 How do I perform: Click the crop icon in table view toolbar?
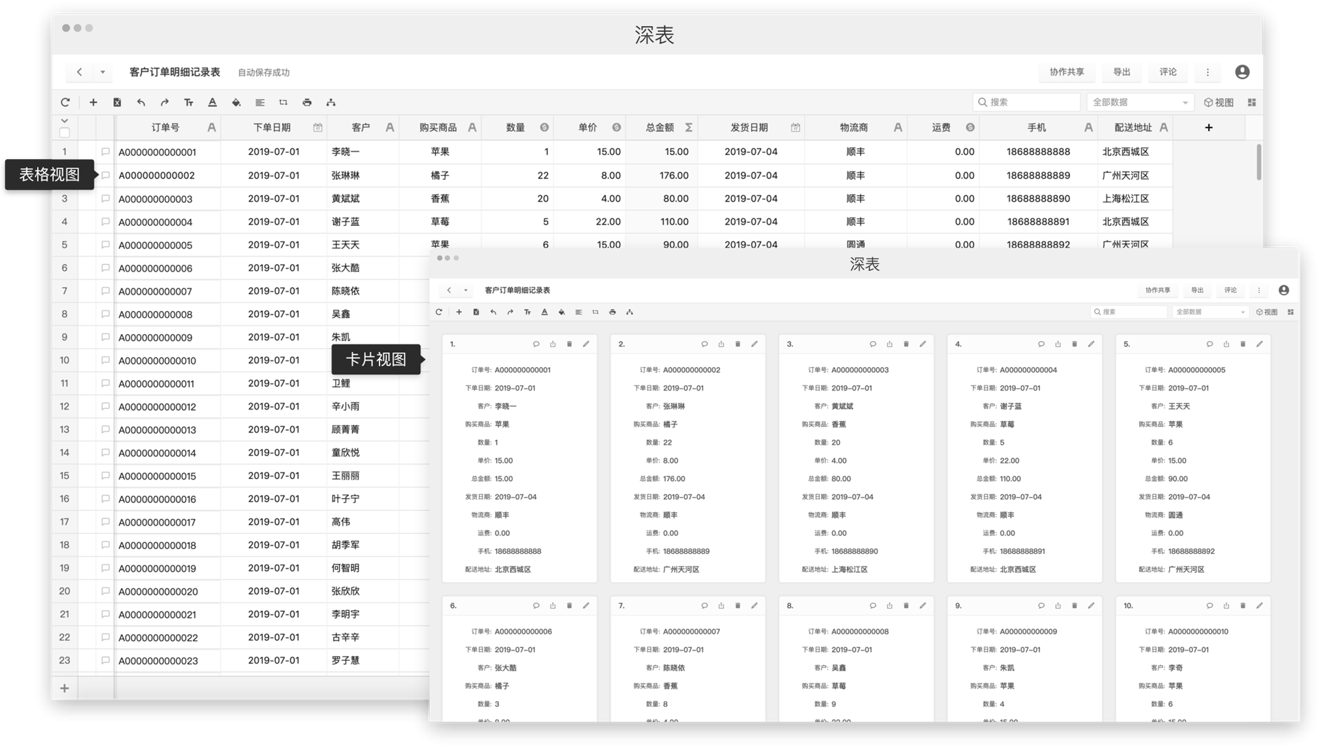(x=284, y=102)
